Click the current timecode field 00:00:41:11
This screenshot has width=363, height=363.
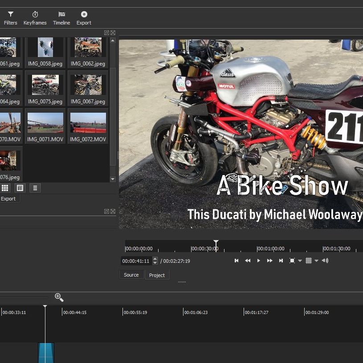136,261
